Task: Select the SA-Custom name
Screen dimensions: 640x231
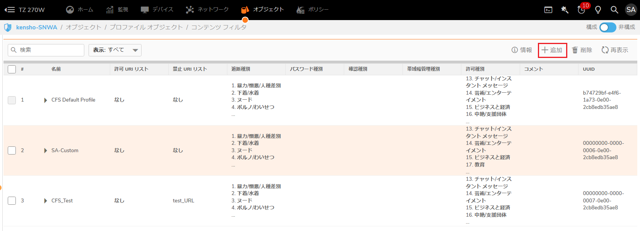Action: (x=65, y=150)
